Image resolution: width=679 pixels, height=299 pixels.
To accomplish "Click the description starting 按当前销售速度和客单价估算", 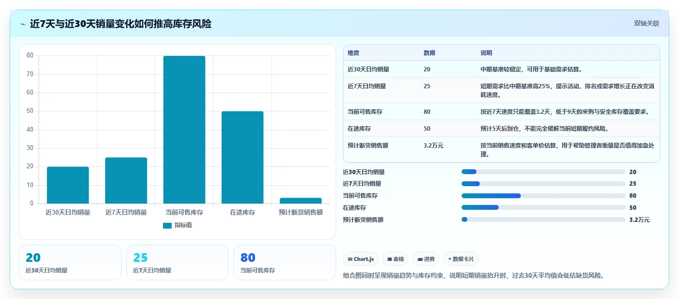I will point(567,149).
